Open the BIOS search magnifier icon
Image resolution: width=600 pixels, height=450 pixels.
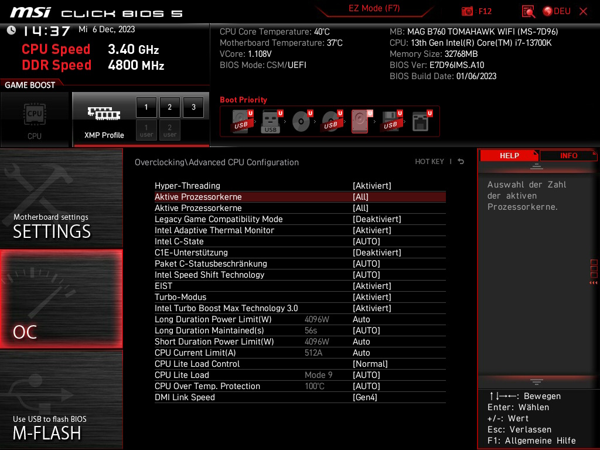(529, 12)
